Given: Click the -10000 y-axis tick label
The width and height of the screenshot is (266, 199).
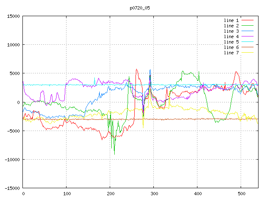Looking at the screenshot, I should 12,160.
